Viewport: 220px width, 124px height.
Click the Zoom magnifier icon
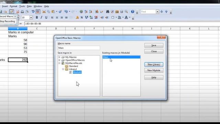pyautogui.click(x=126, y=12)
